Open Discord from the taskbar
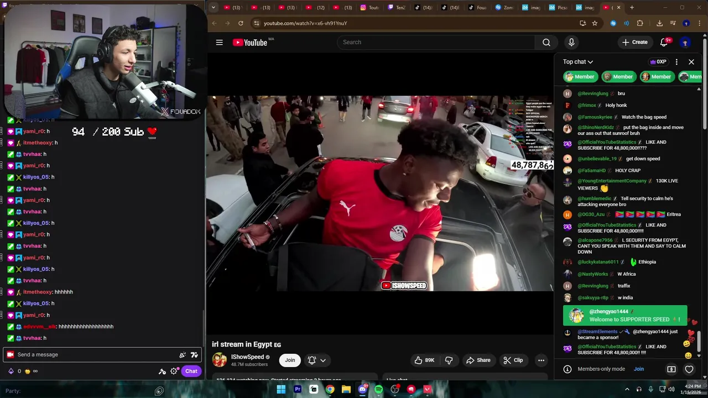Viewport: 708px width, 398px height. (362, 389)
